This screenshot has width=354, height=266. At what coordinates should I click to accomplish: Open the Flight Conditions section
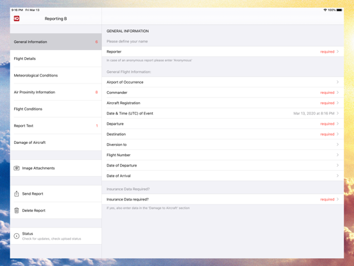pyautogui.click(x=56, y=109)
